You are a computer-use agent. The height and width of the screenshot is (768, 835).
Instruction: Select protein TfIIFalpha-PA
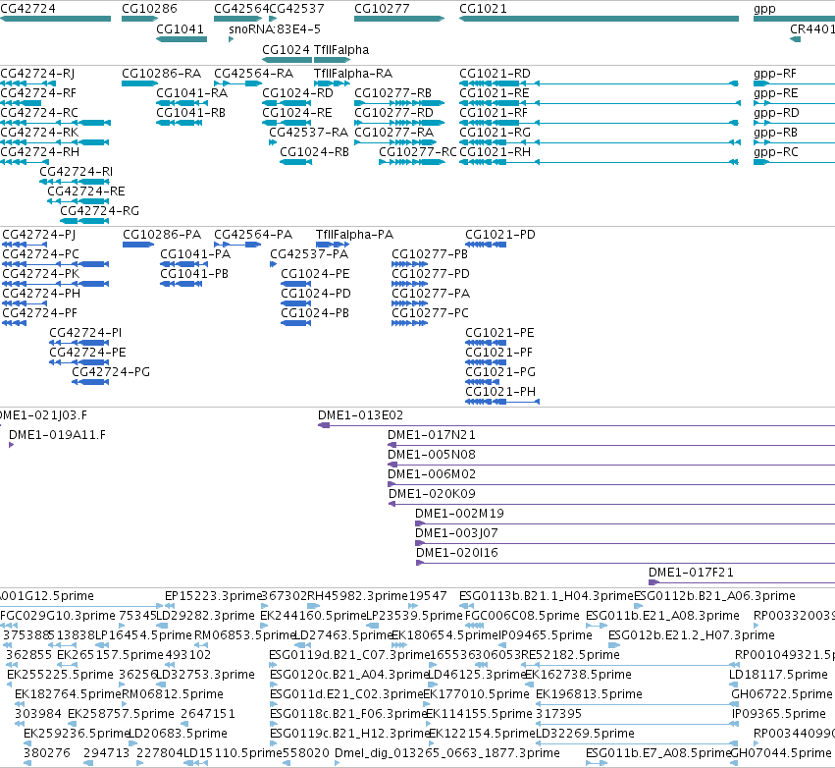[333, 245]
